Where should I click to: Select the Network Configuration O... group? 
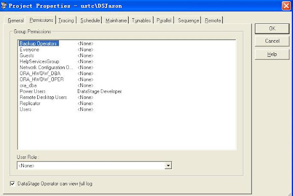[x=46, y=68]
